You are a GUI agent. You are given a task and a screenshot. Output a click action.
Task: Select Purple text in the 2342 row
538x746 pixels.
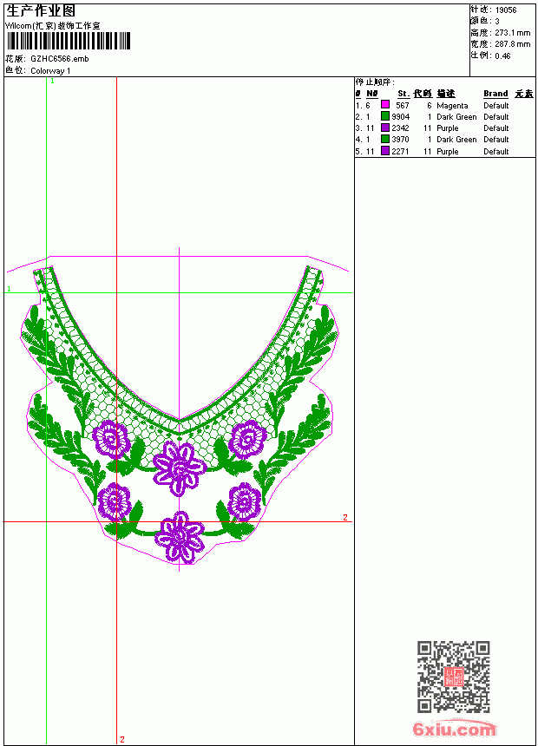click(448, 128)
